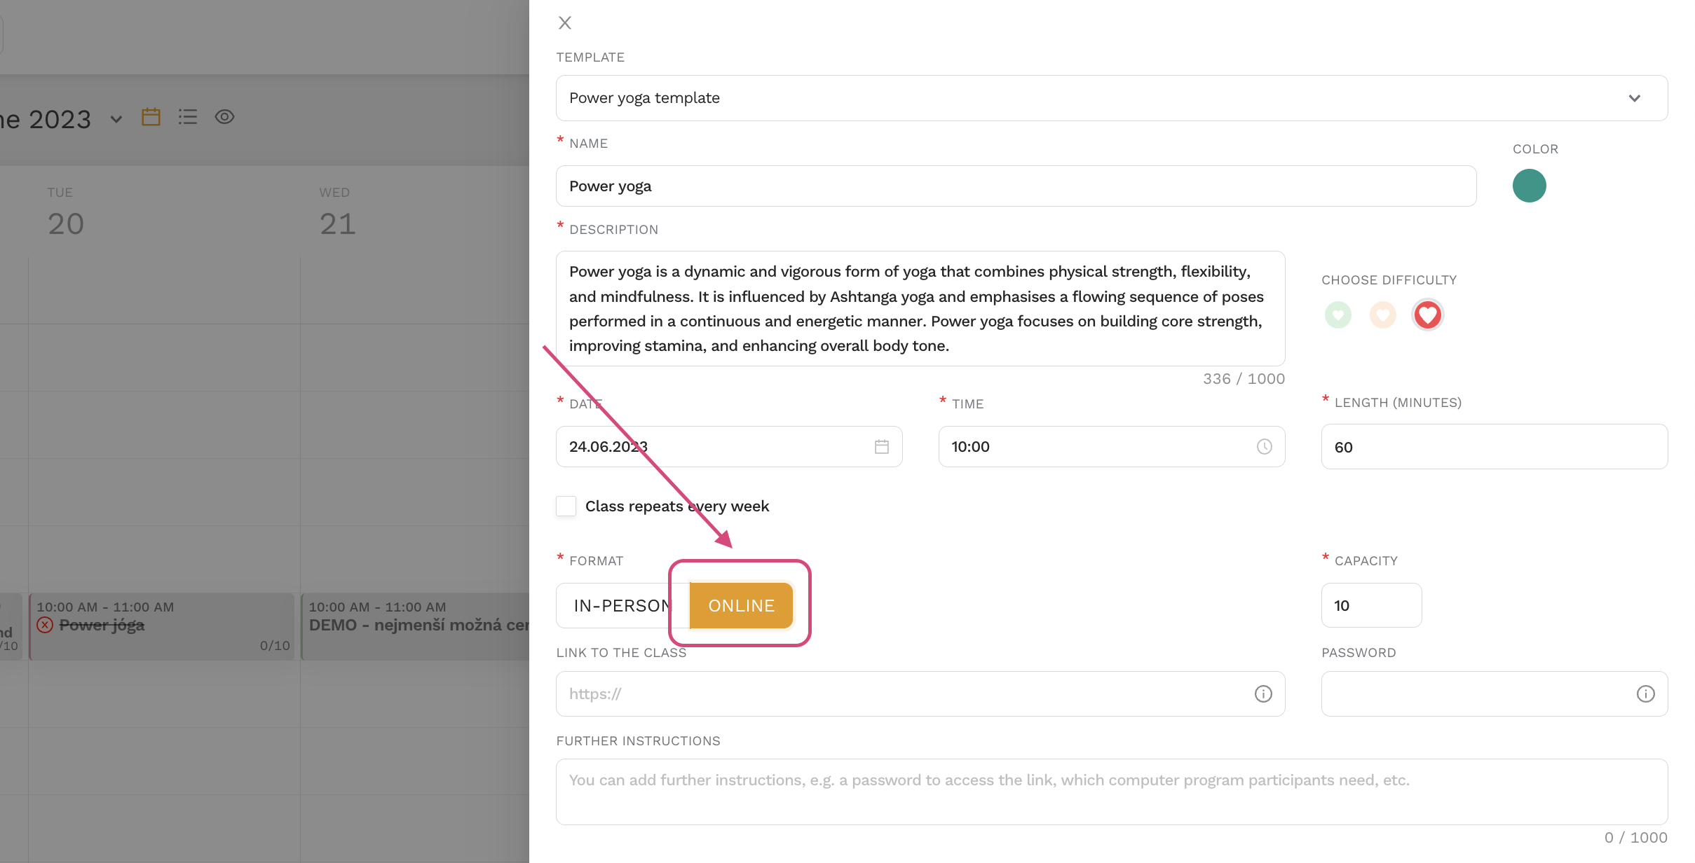Image resolution: width=1695 pixels, height=863 pixels.
Task: Select the calendar date picker icon
Action: pos(882,447)
